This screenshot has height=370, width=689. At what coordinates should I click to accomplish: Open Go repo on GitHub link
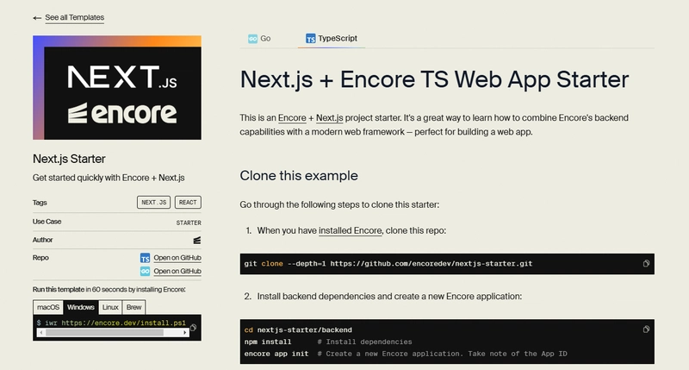[177, 272]
